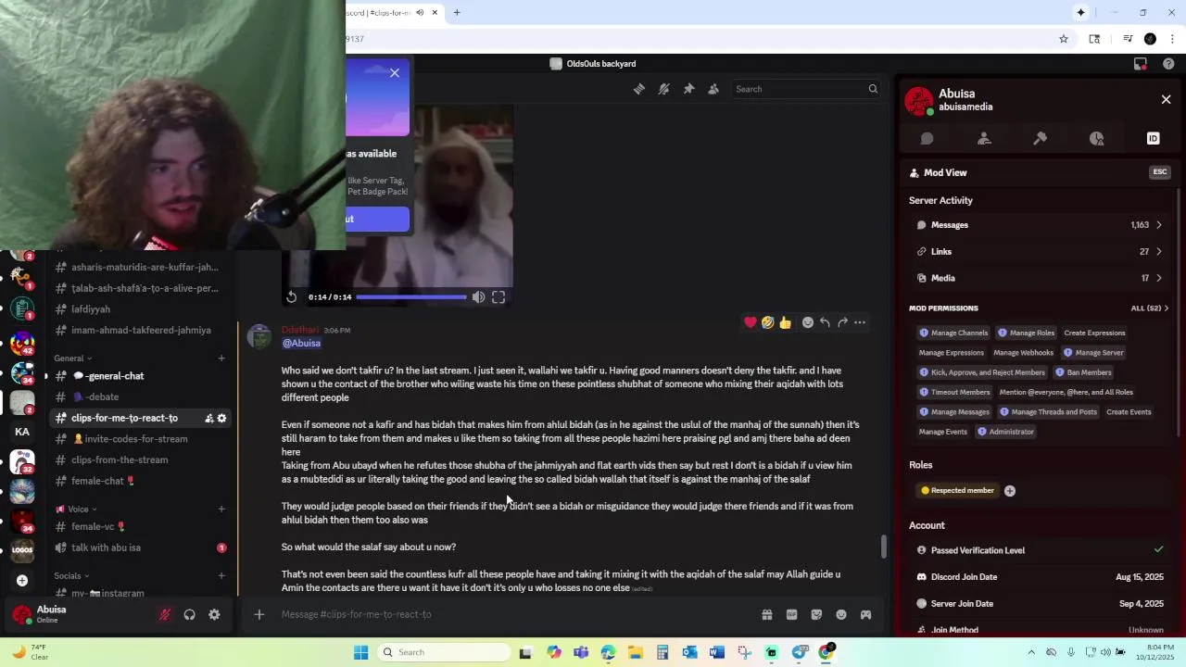Open clips-from-the-stream channel
The image size is (1186, 667).
pyautogui.click(x=140, y=460)
